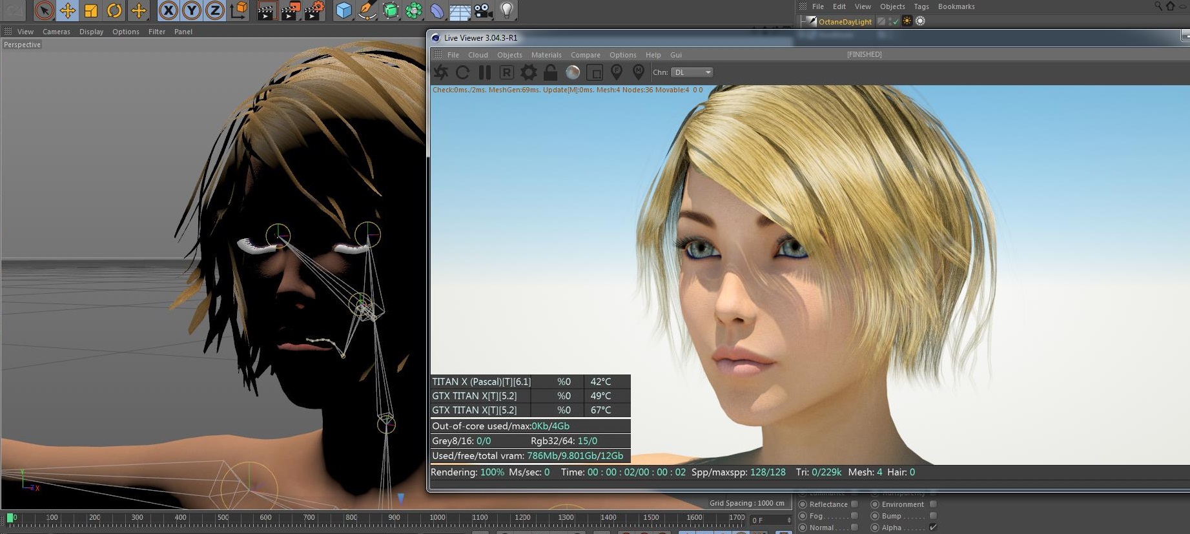Click the Light bulb object icon
Viewport: 1190px width, 534px height.
point(507,10)
